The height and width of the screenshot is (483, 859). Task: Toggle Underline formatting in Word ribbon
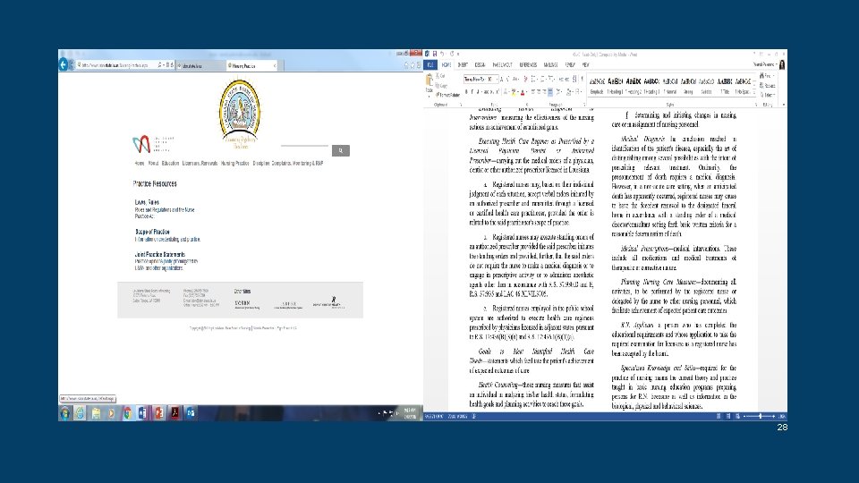click(478, 92)
